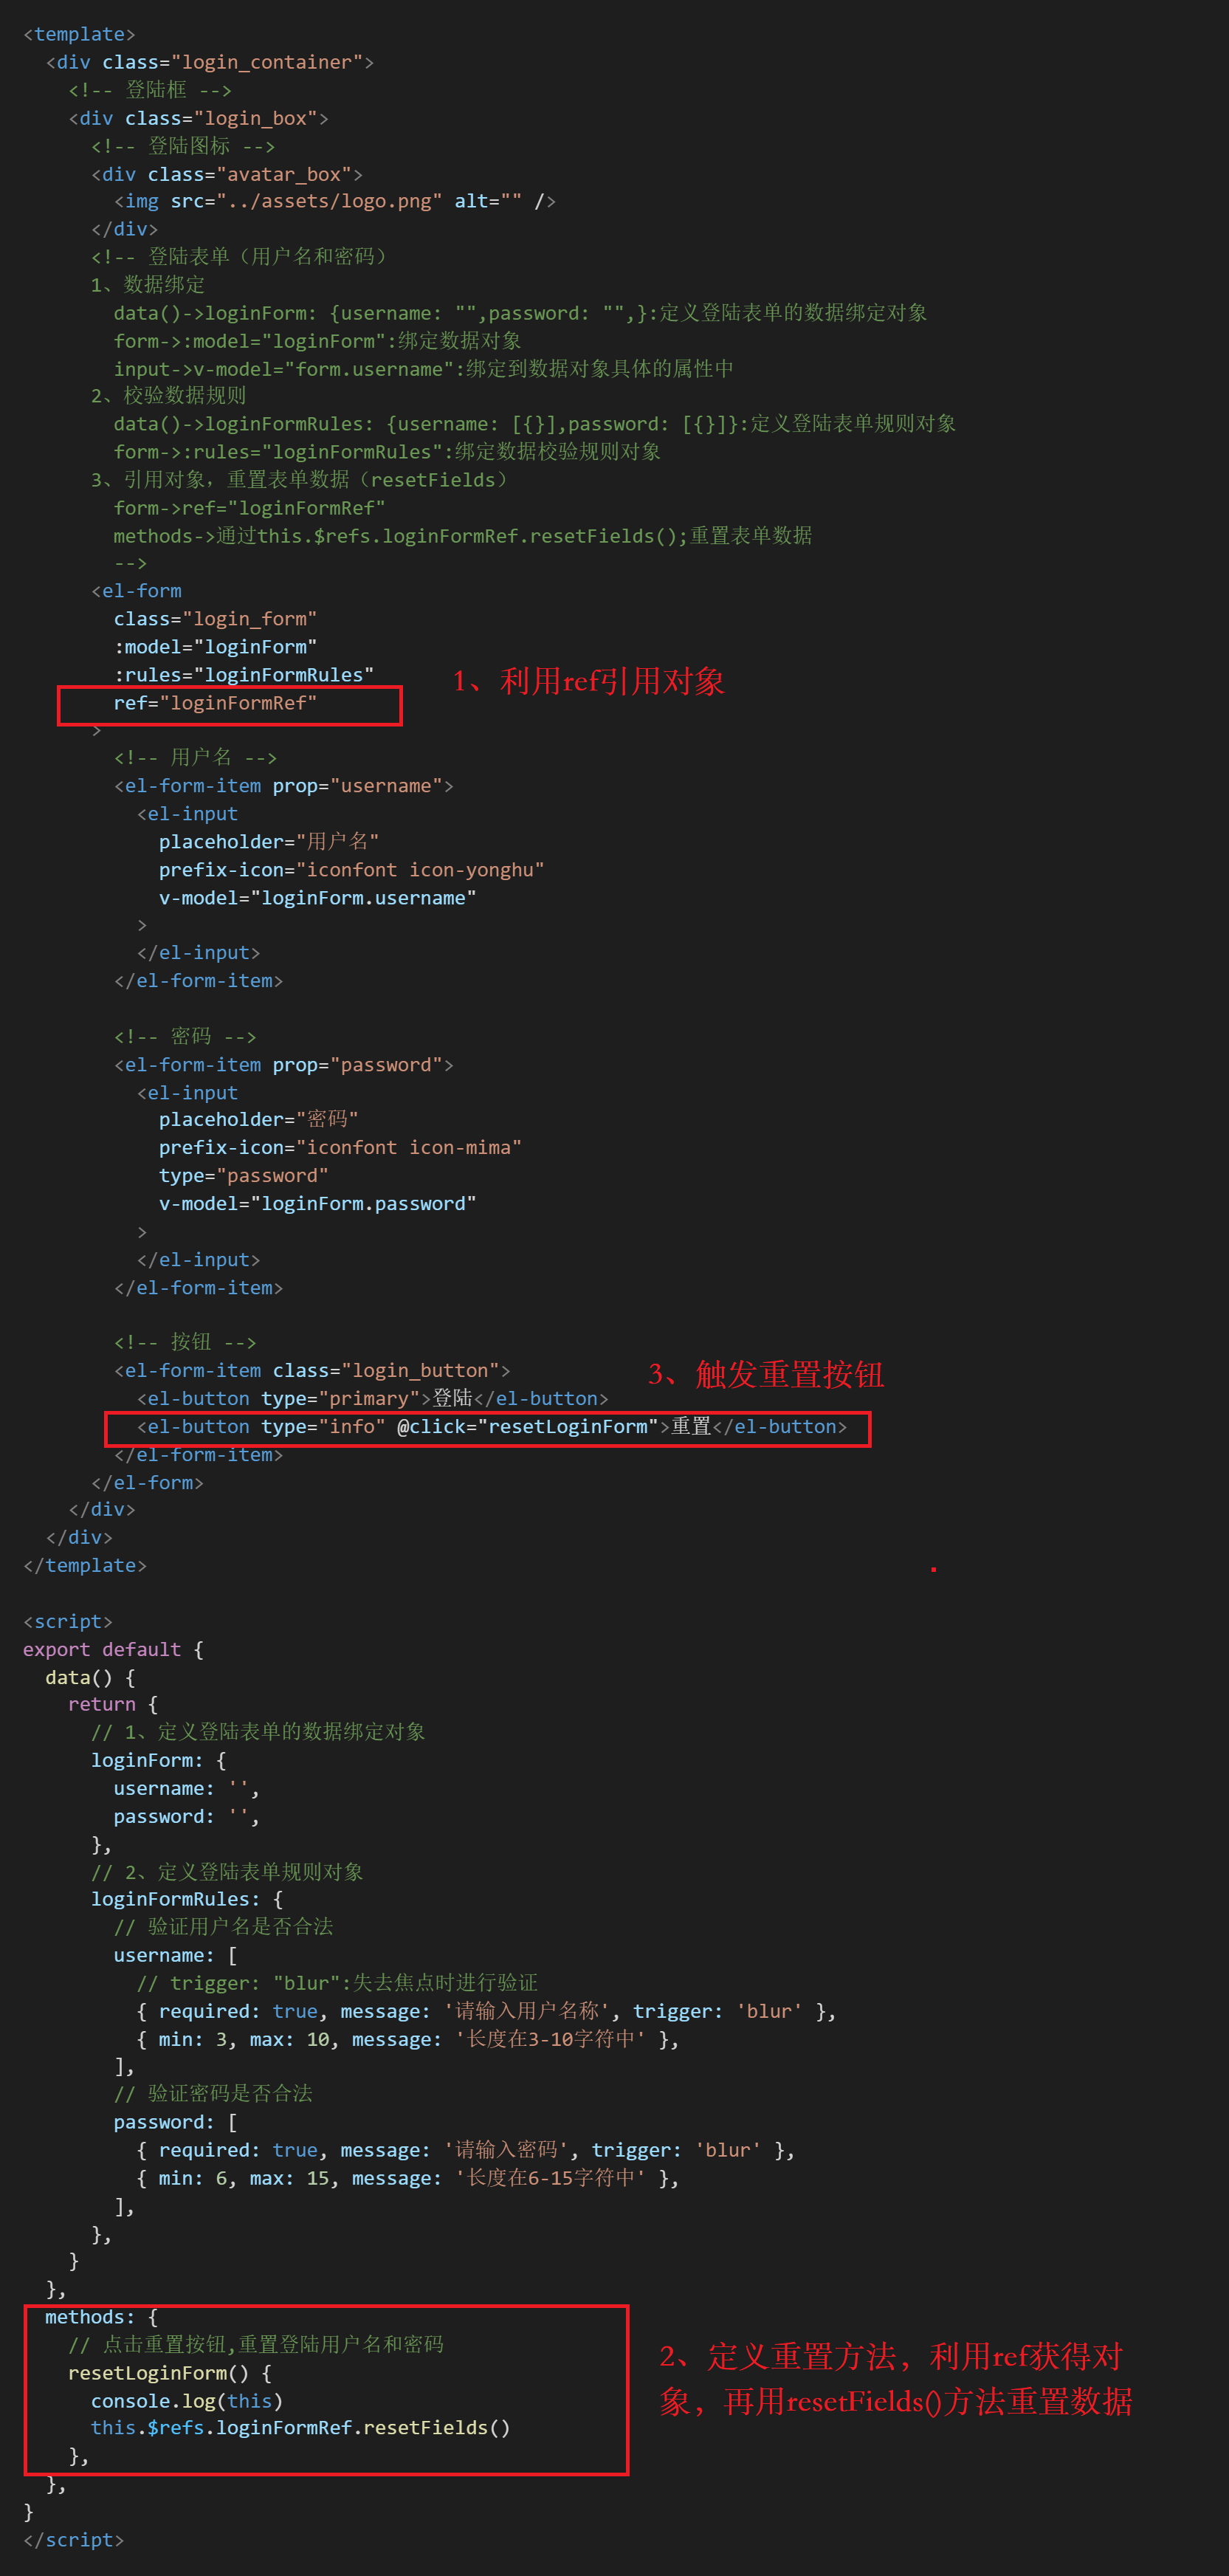Select the <!-- 密码 --> comment line
This screenshot has height=2576, width=1229.
click(x=185, y=1037)
